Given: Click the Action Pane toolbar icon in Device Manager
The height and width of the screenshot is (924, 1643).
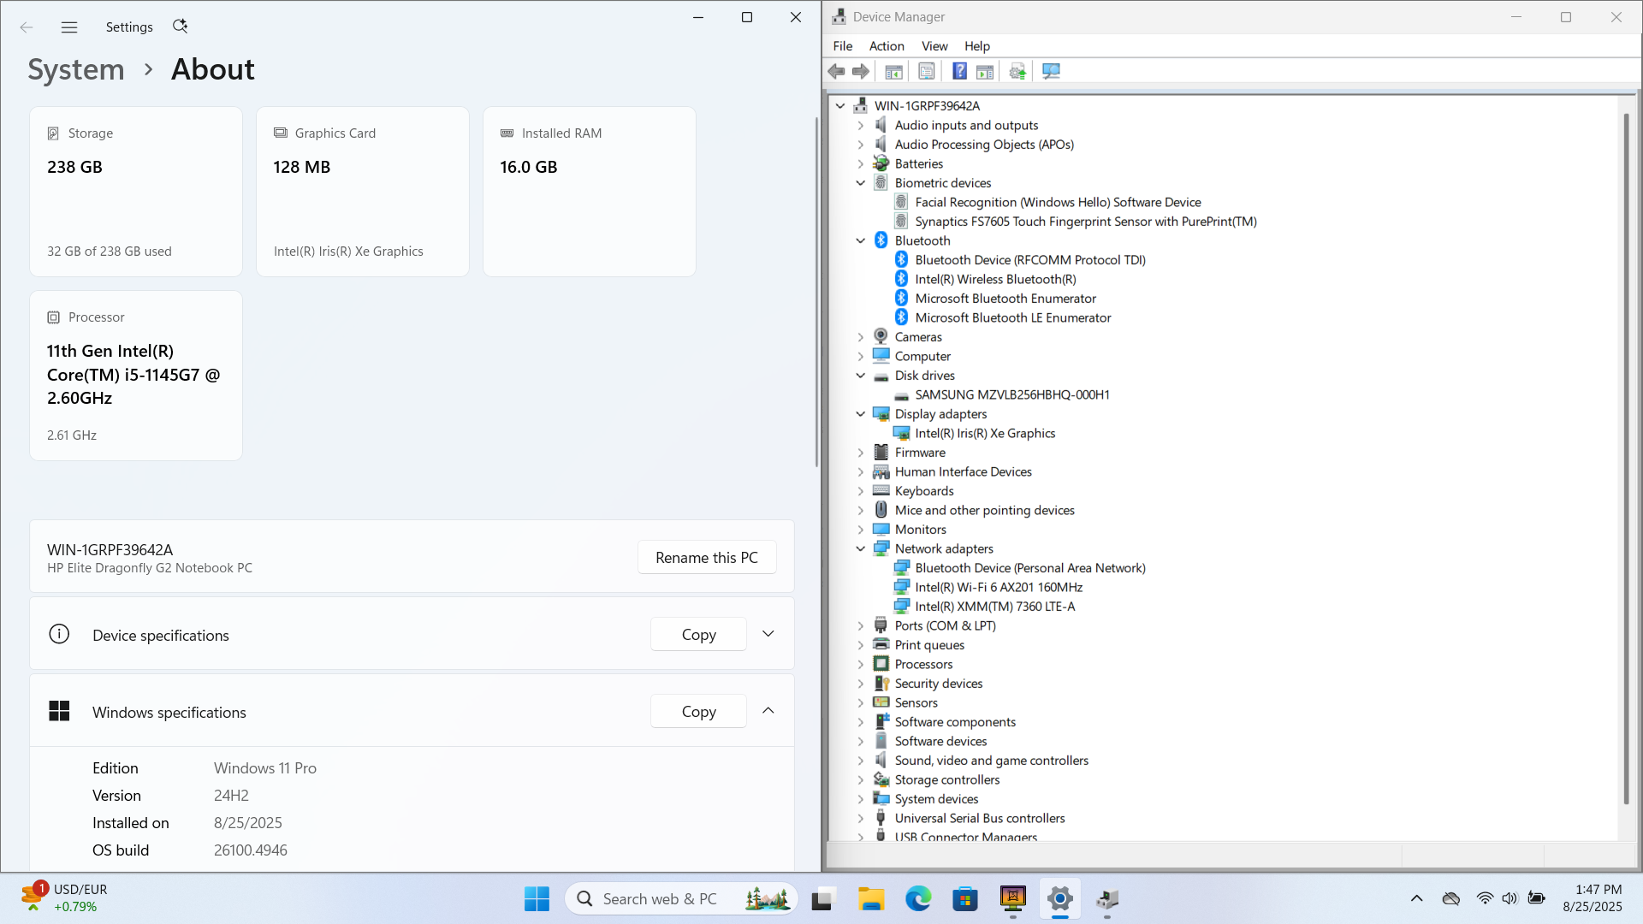Looking at the screenshot, I should 985,72.
